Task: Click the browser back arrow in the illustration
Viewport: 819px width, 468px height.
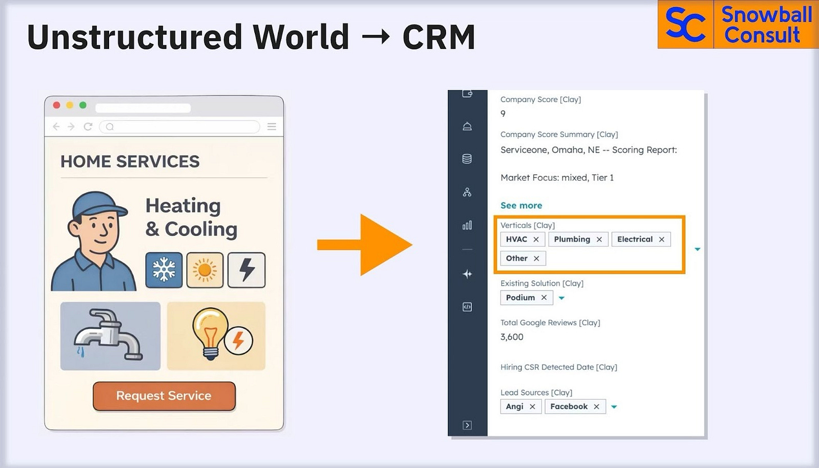Action: (x=56, y=127)
